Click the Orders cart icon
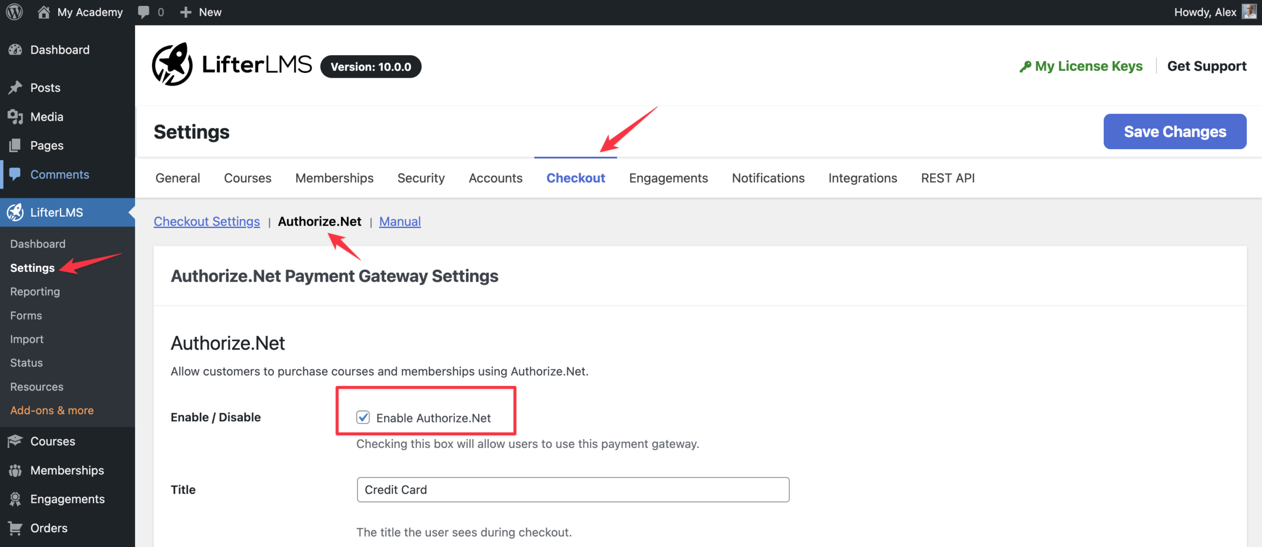Viewport: 1262px width, 547px height. pos(15,528)
